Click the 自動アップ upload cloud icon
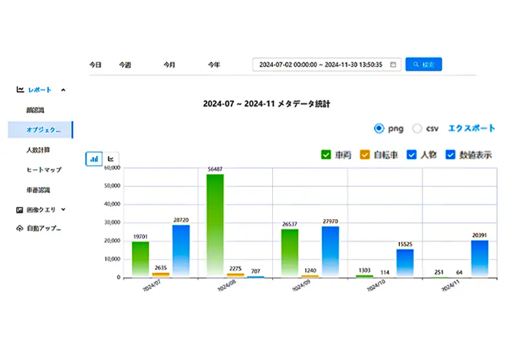The image size is (516, 348). pyautogui.click(x=21, y=228)
